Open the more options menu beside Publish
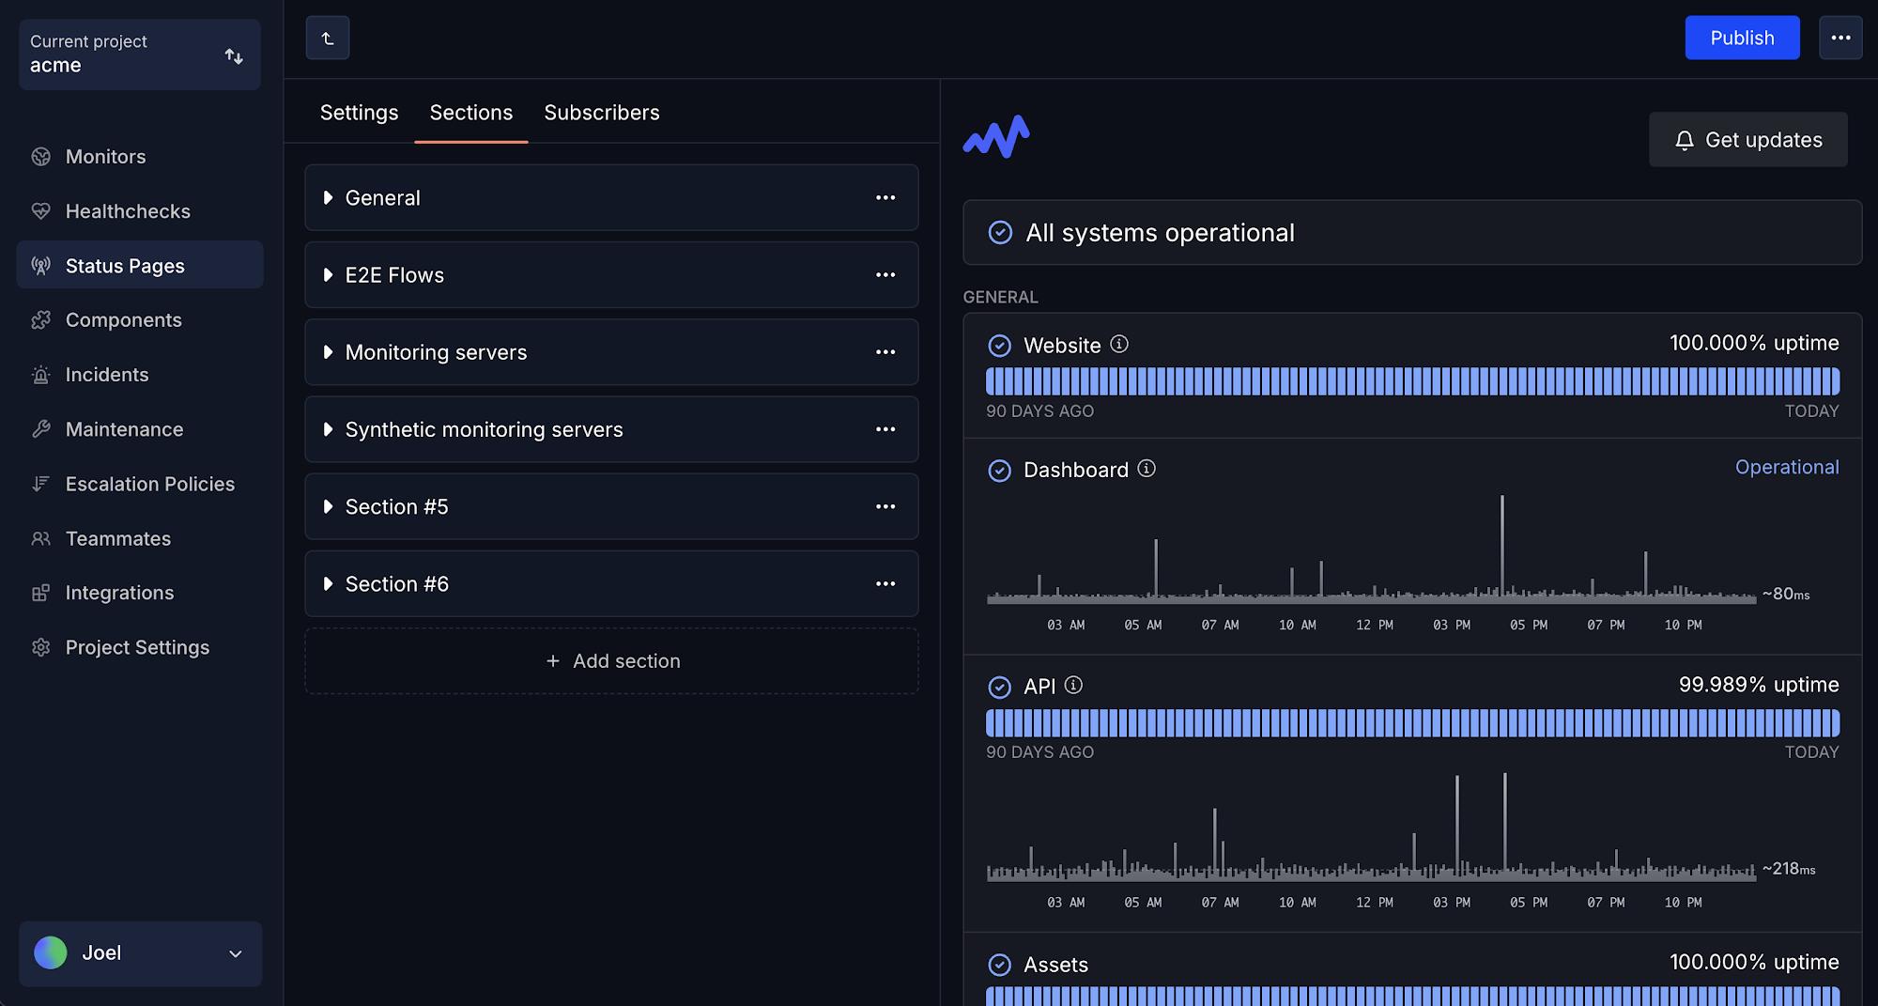 pos(1840,39)
